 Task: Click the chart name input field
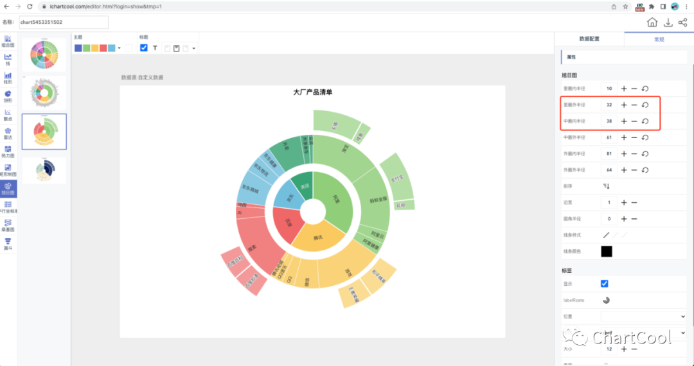coord(63,22)
